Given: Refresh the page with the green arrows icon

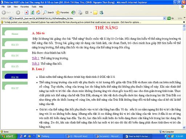Looking at the screenshot, I should pyautogui.click(x=32, y=12).
